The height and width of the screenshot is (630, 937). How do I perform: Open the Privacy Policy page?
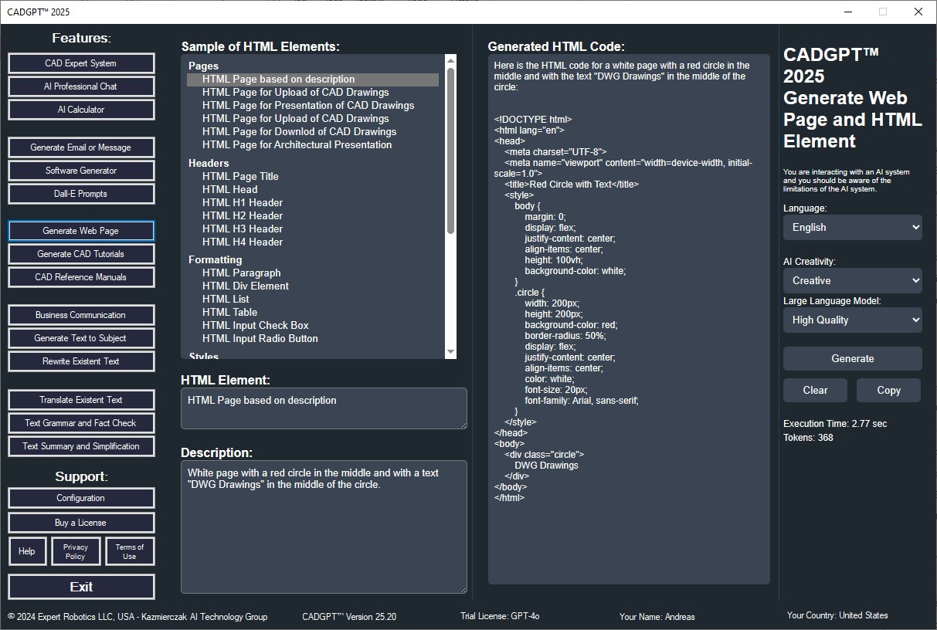[x=76, y=551]
